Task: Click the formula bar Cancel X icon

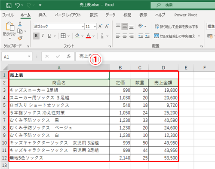Action: (47, 57)
